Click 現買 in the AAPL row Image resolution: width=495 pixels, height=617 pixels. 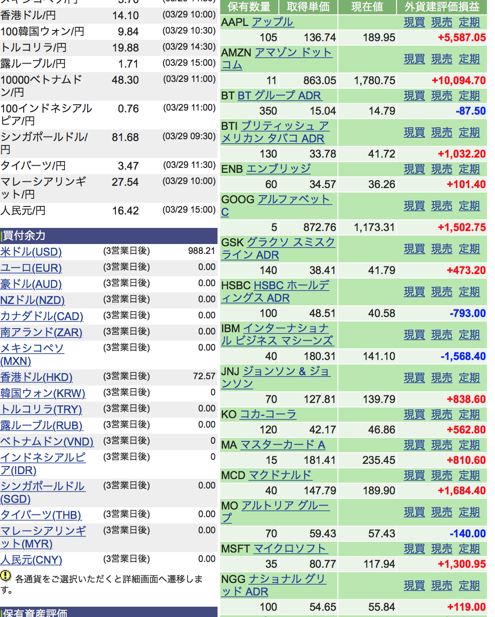click(x=414, y=22)
